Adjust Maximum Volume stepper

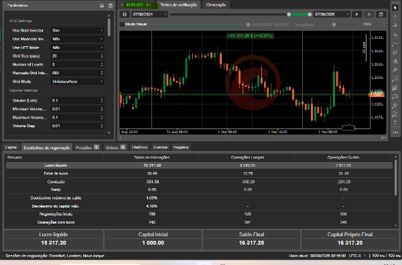pos(102,117)
